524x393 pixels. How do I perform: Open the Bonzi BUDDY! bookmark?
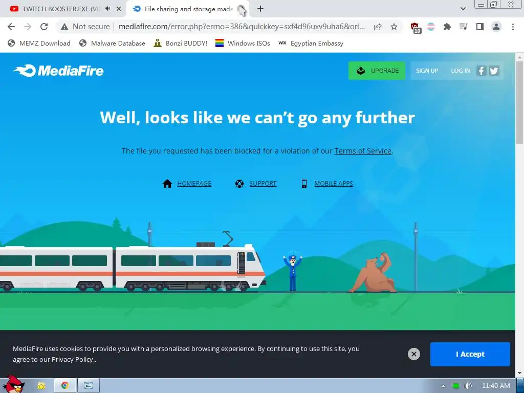pyautogui.click(x=181, y=43)
